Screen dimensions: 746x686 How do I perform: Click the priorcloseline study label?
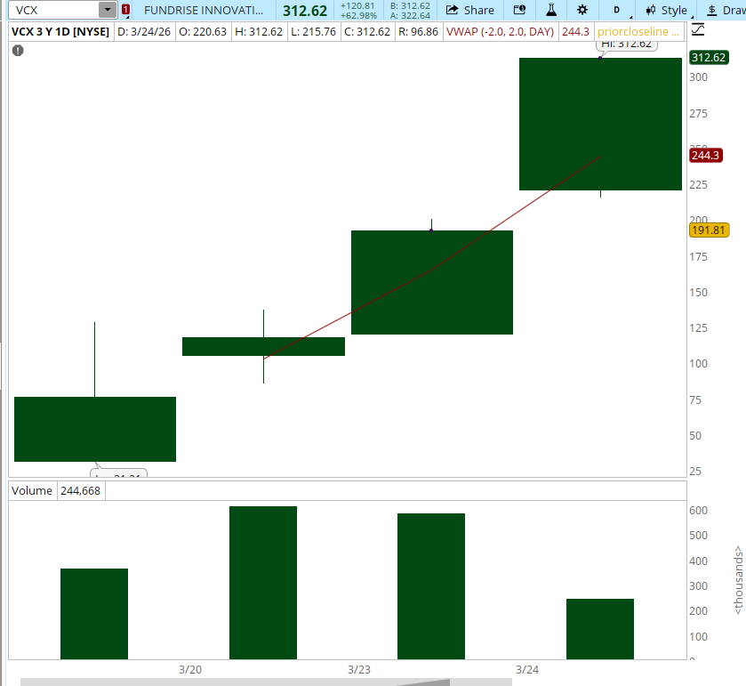coord(638,32)
